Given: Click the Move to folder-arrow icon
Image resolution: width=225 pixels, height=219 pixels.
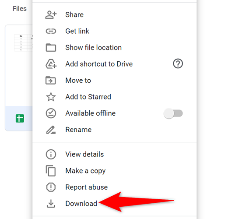Looking at the screenshot, I should coord(50,80).
